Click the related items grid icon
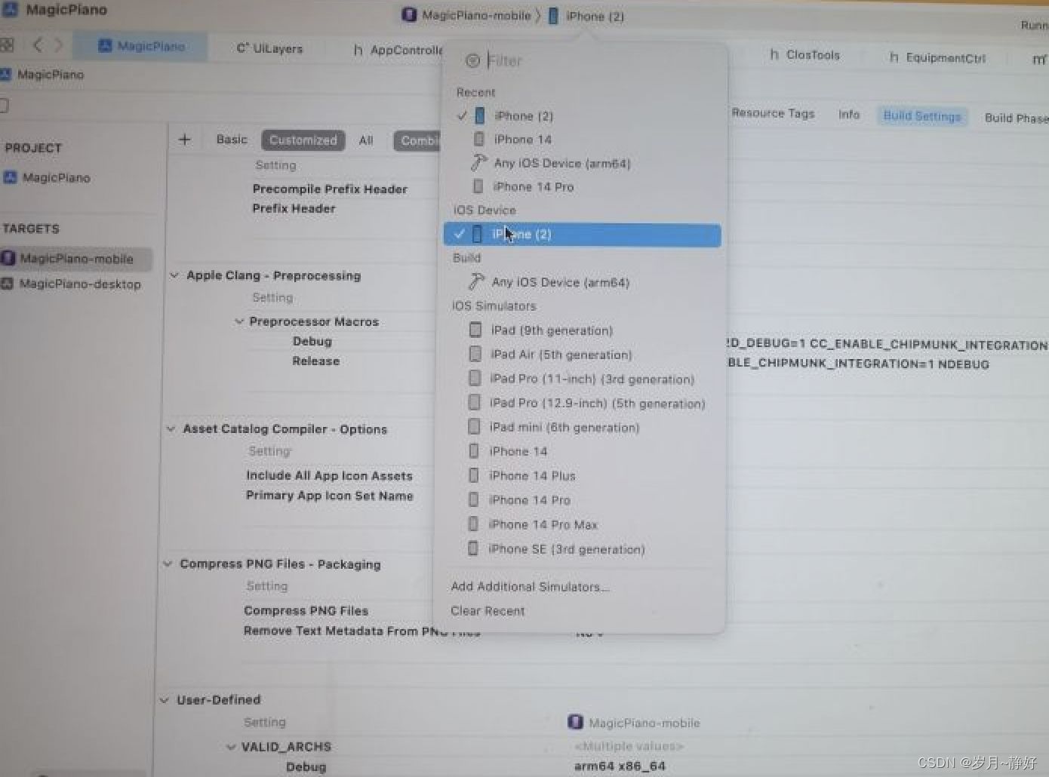1049x777 pixels. [x=8, y=45]
